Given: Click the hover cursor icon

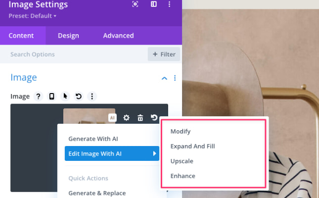Looking at the screenshot, I should [65, 97].
